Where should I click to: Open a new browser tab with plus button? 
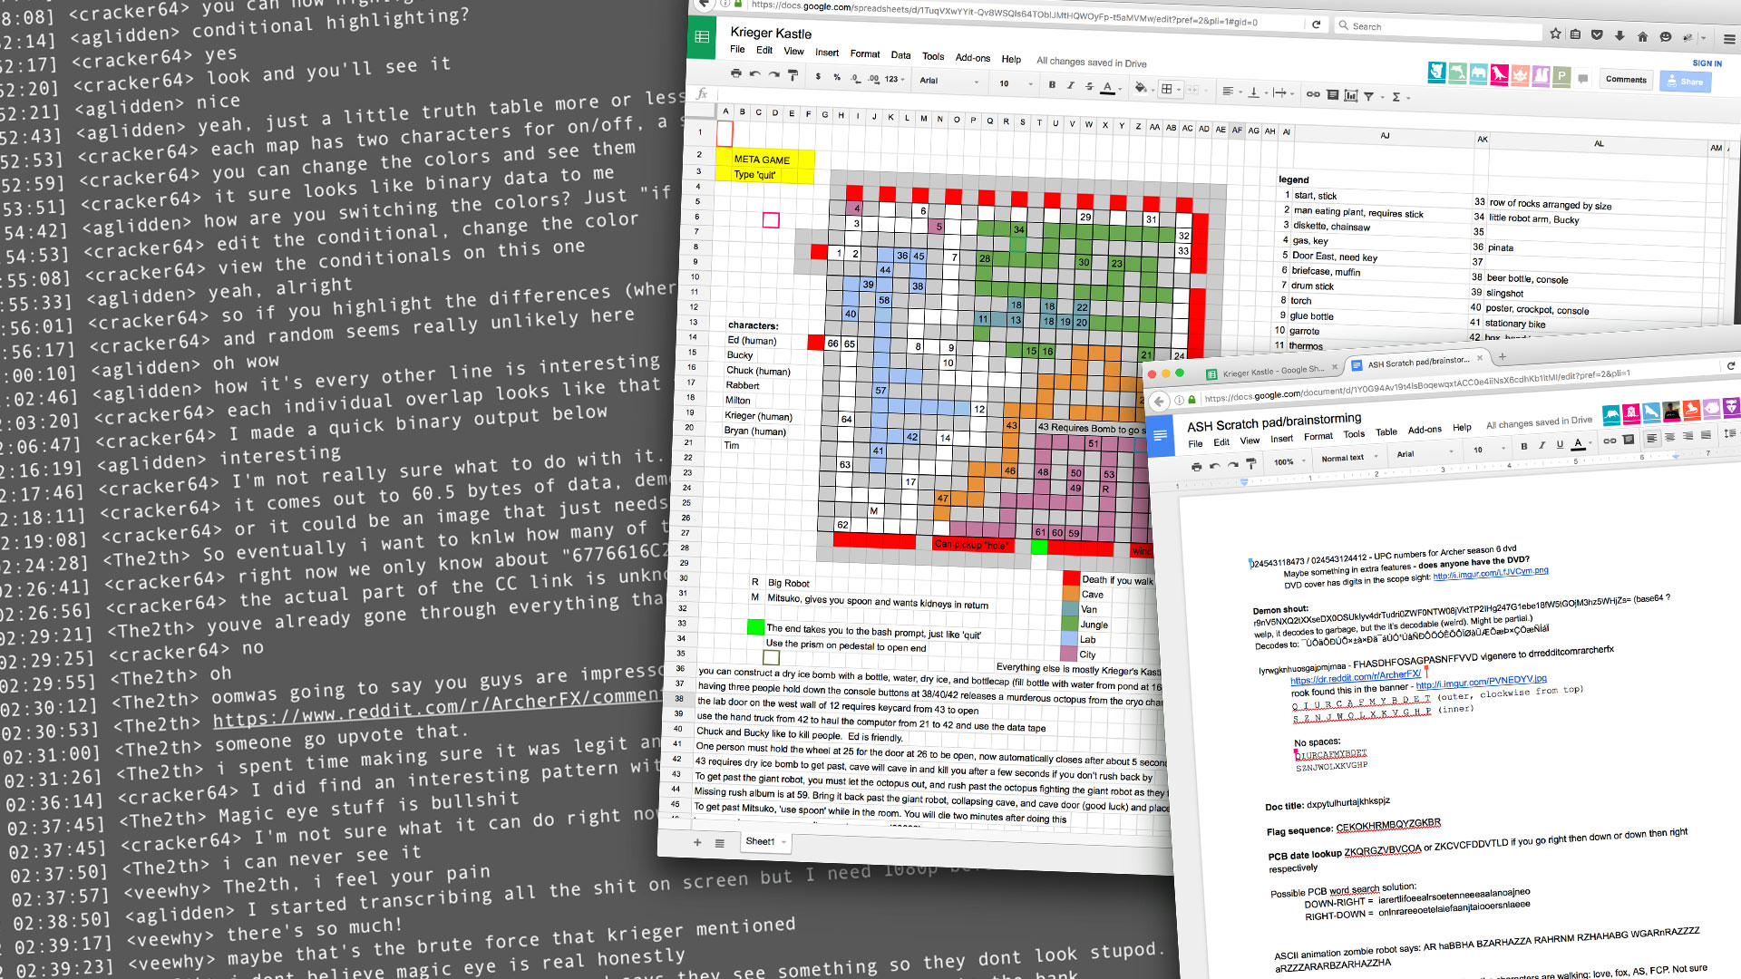coord(1502,356)
